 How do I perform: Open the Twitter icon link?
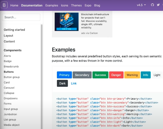pyautogui.click(x=158, y=5)
